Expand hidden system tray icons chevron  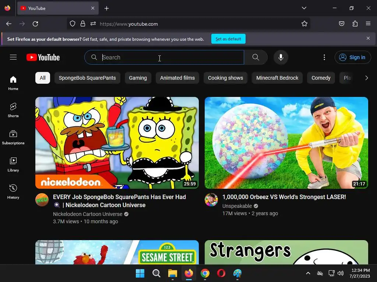308,273
